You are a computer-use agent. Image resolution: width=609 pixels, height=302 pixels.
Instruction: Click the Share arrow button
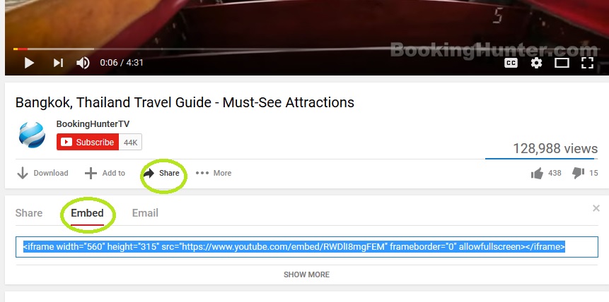point(161,173)
